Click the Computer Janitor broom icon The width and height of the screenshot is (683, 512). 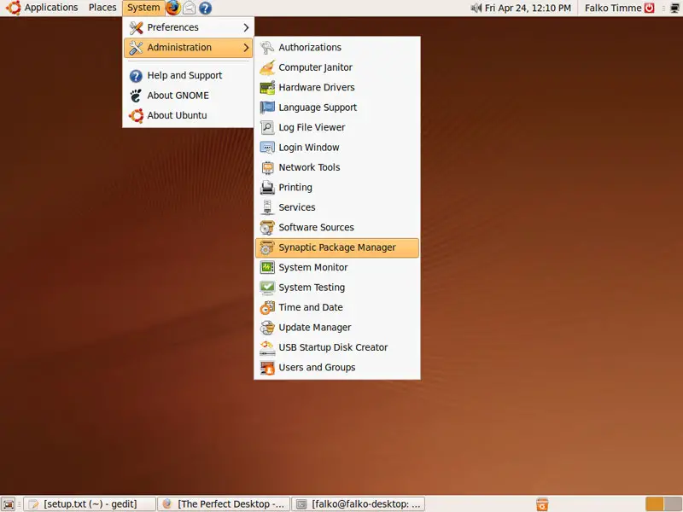click(267, 67)
